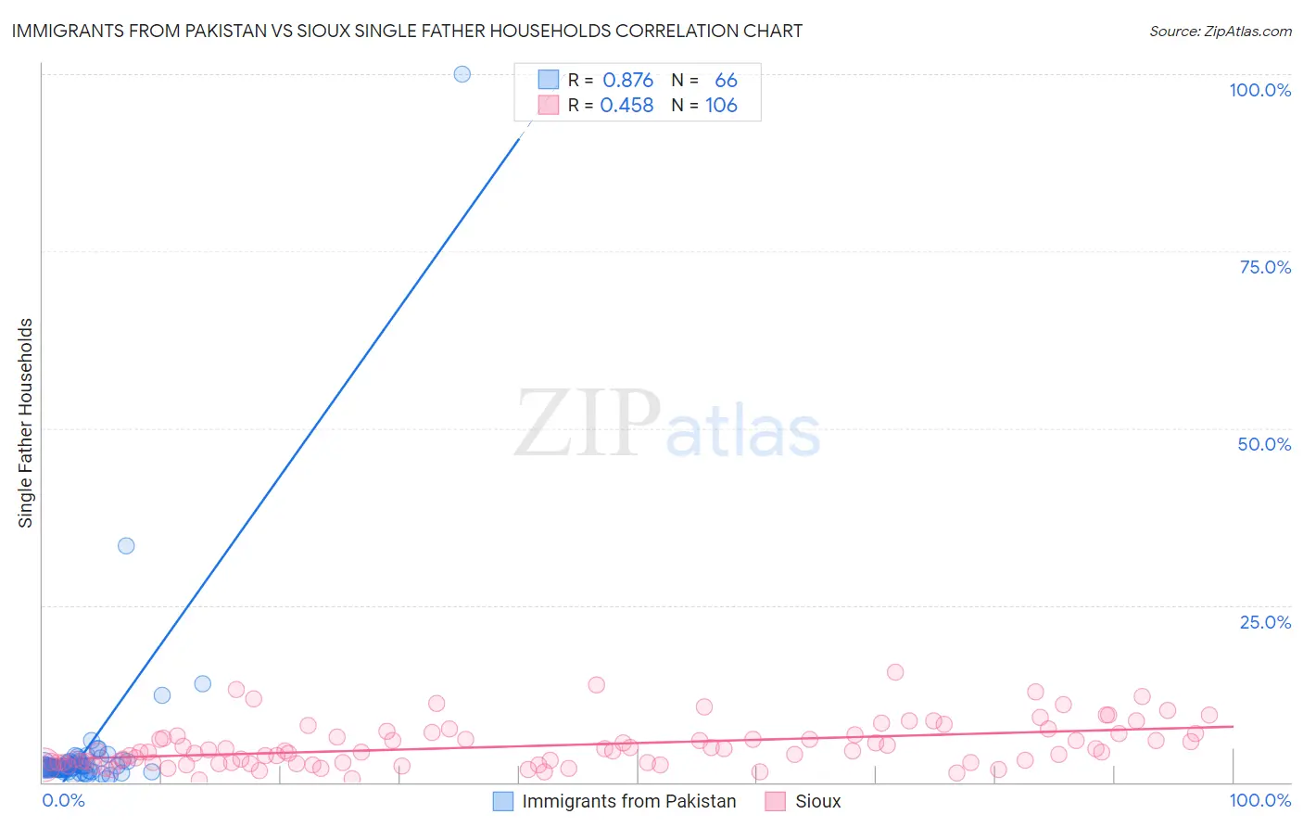Click the pink swatch beside R = 0.458
Screen dimensions: 1303x827
pyautogui.click(x=549, y=105)
